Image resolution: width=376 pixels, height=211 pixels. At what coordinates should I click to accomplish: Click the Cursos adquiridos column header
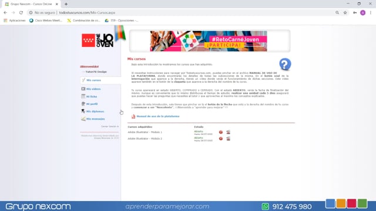140,127
